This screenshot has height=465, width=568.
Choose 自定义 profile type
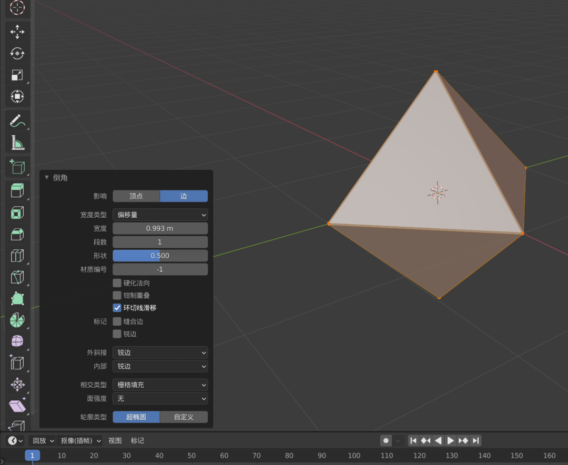coord(184,417)
